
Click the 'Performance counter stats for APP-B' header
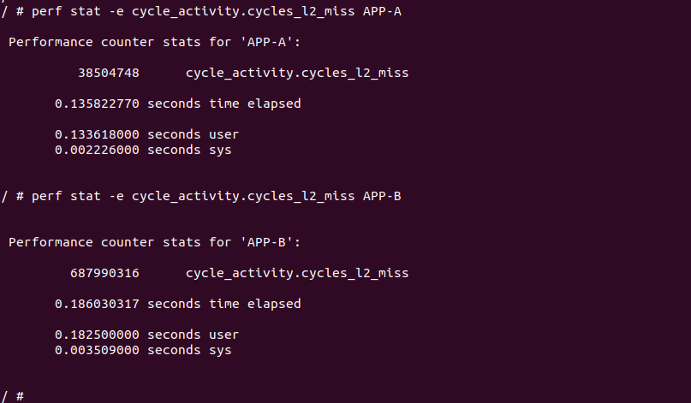coord(151,243)
